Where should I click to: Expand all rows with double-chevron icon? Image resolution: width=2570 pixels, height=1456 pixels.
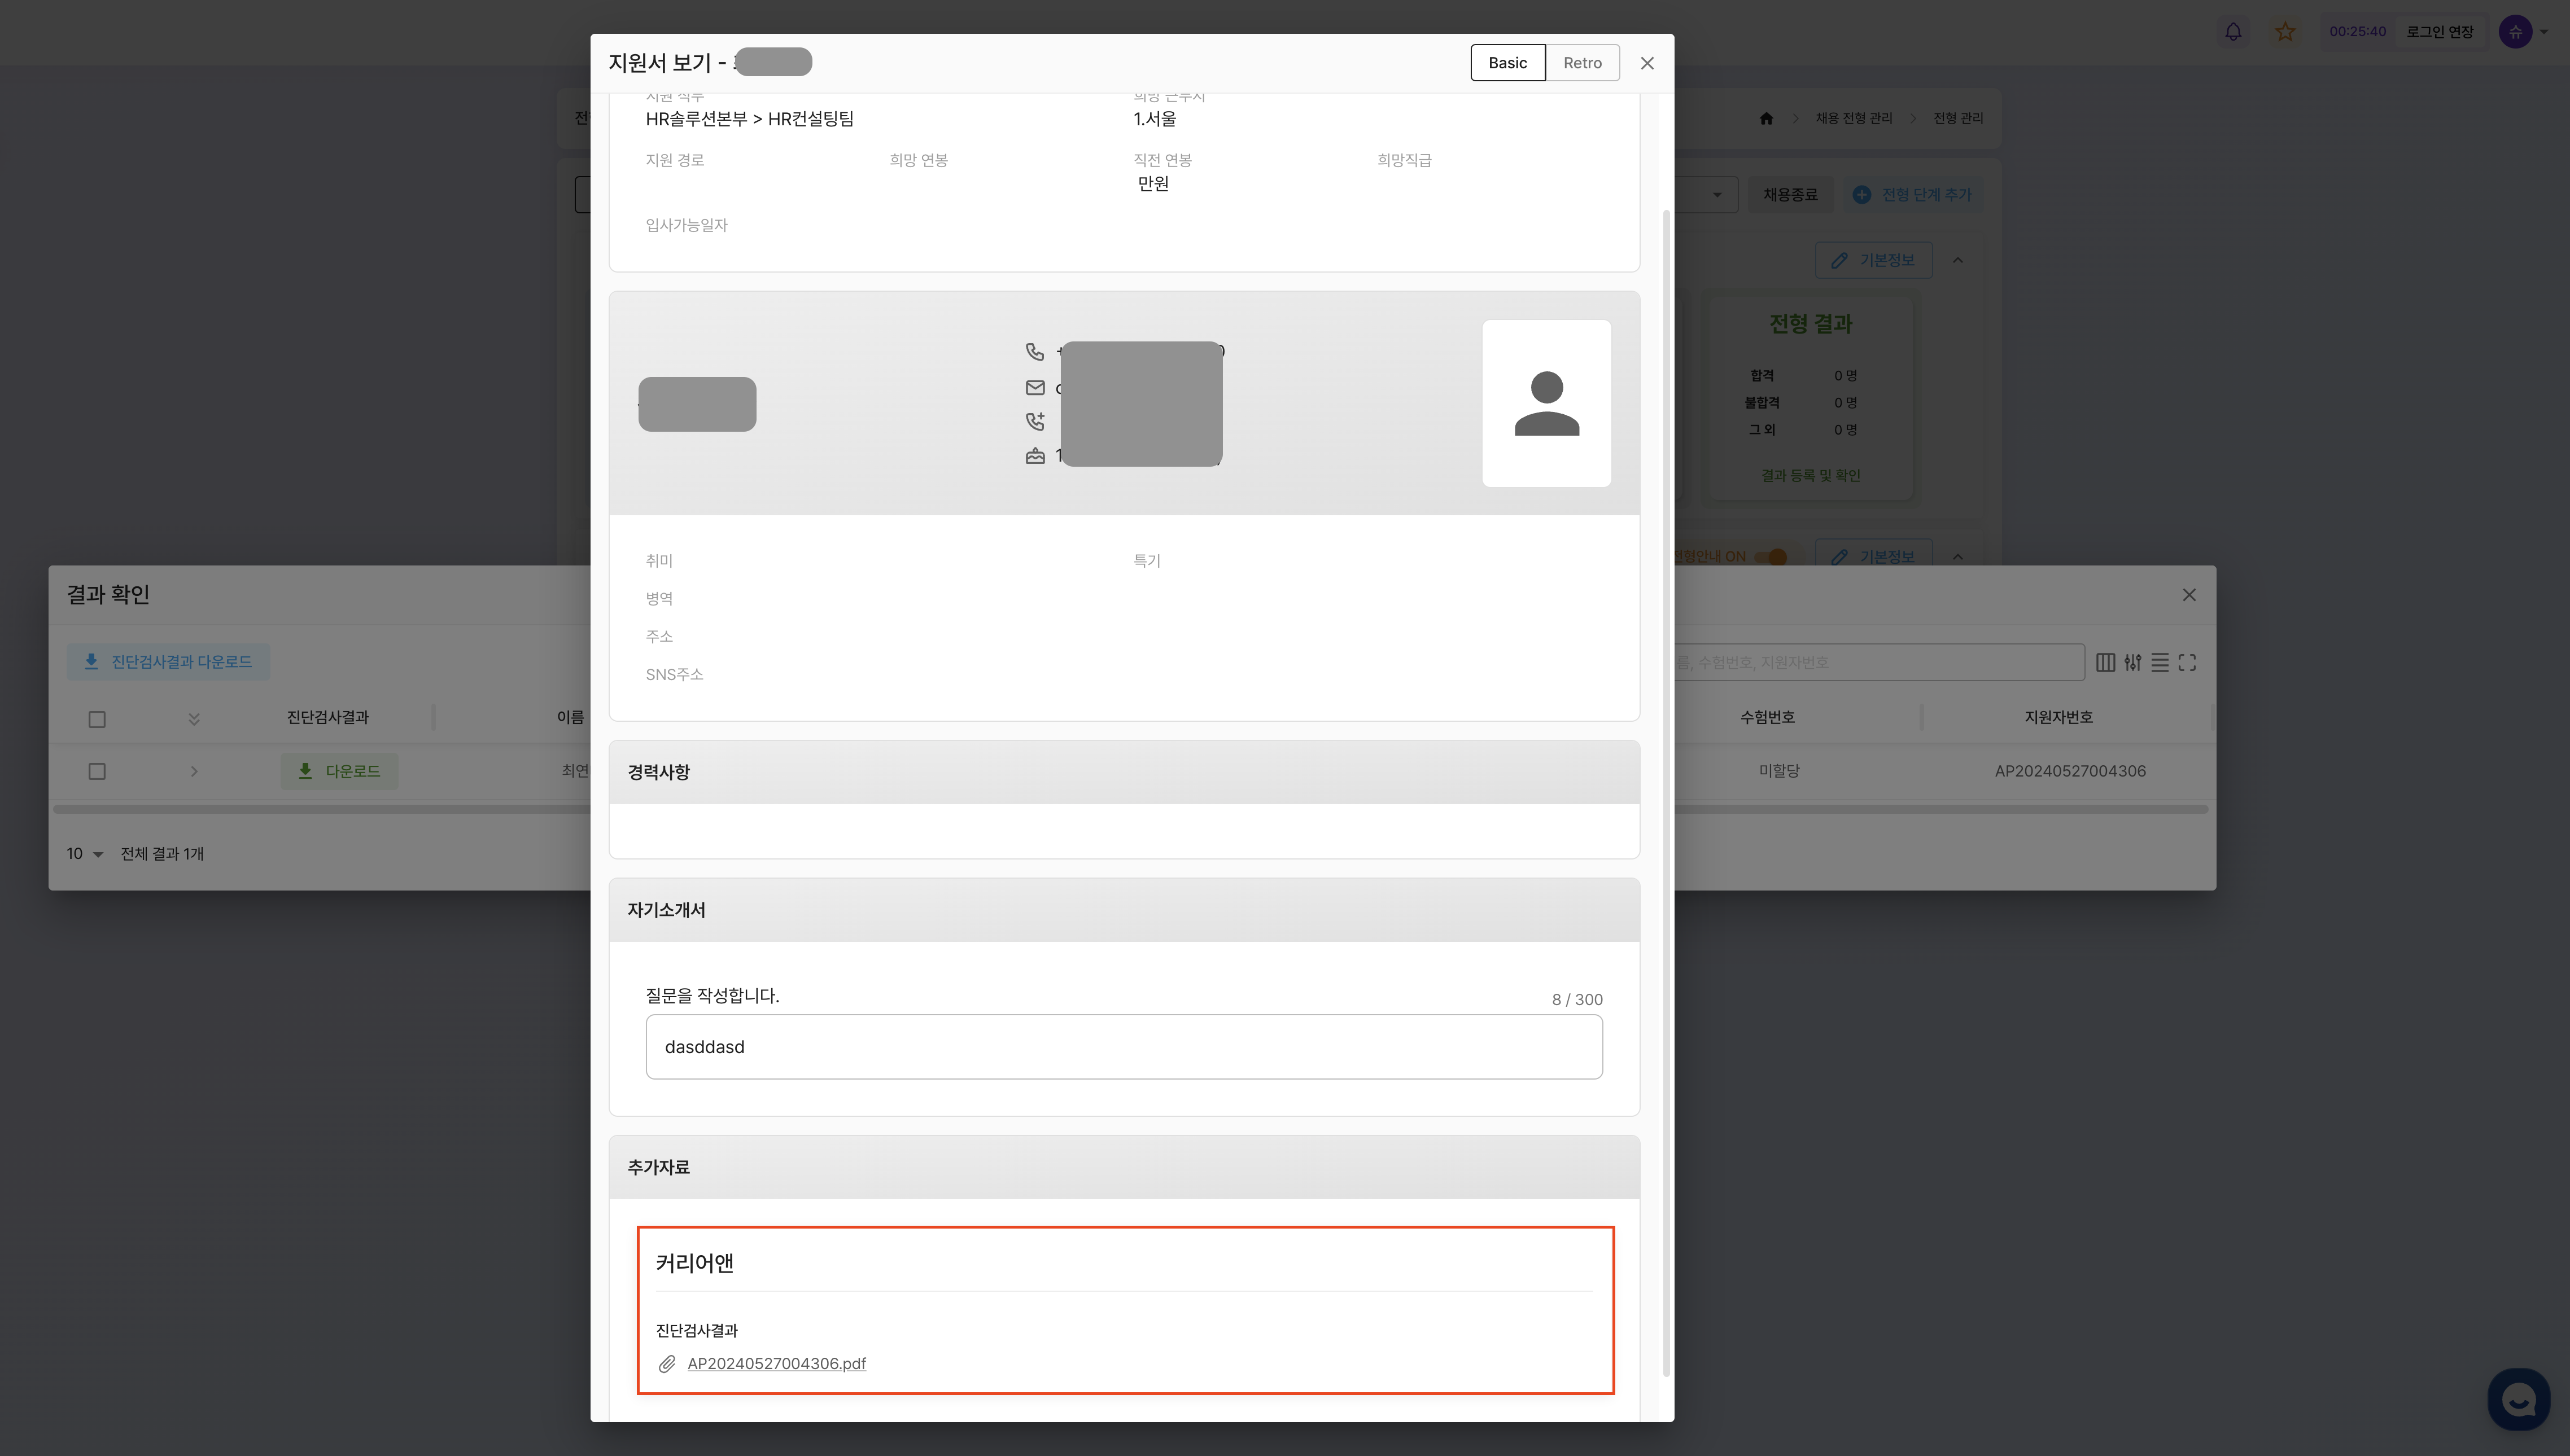pyautogui.click(x=194, y=719)
